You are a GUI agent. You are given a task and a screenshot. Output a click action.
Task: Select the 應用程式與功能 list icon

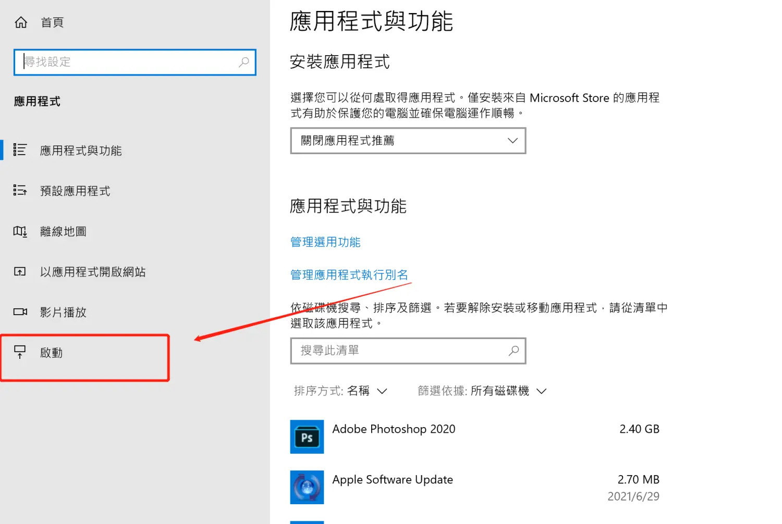coord(20,151)
